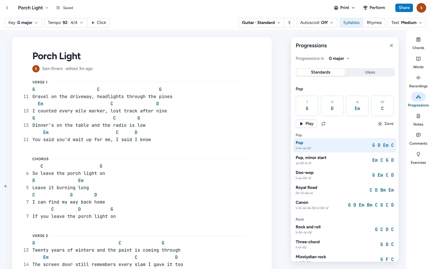Viewport: 431px width, 269px height.
Task: Open the Print menu
Action: [x=344, y=8]
